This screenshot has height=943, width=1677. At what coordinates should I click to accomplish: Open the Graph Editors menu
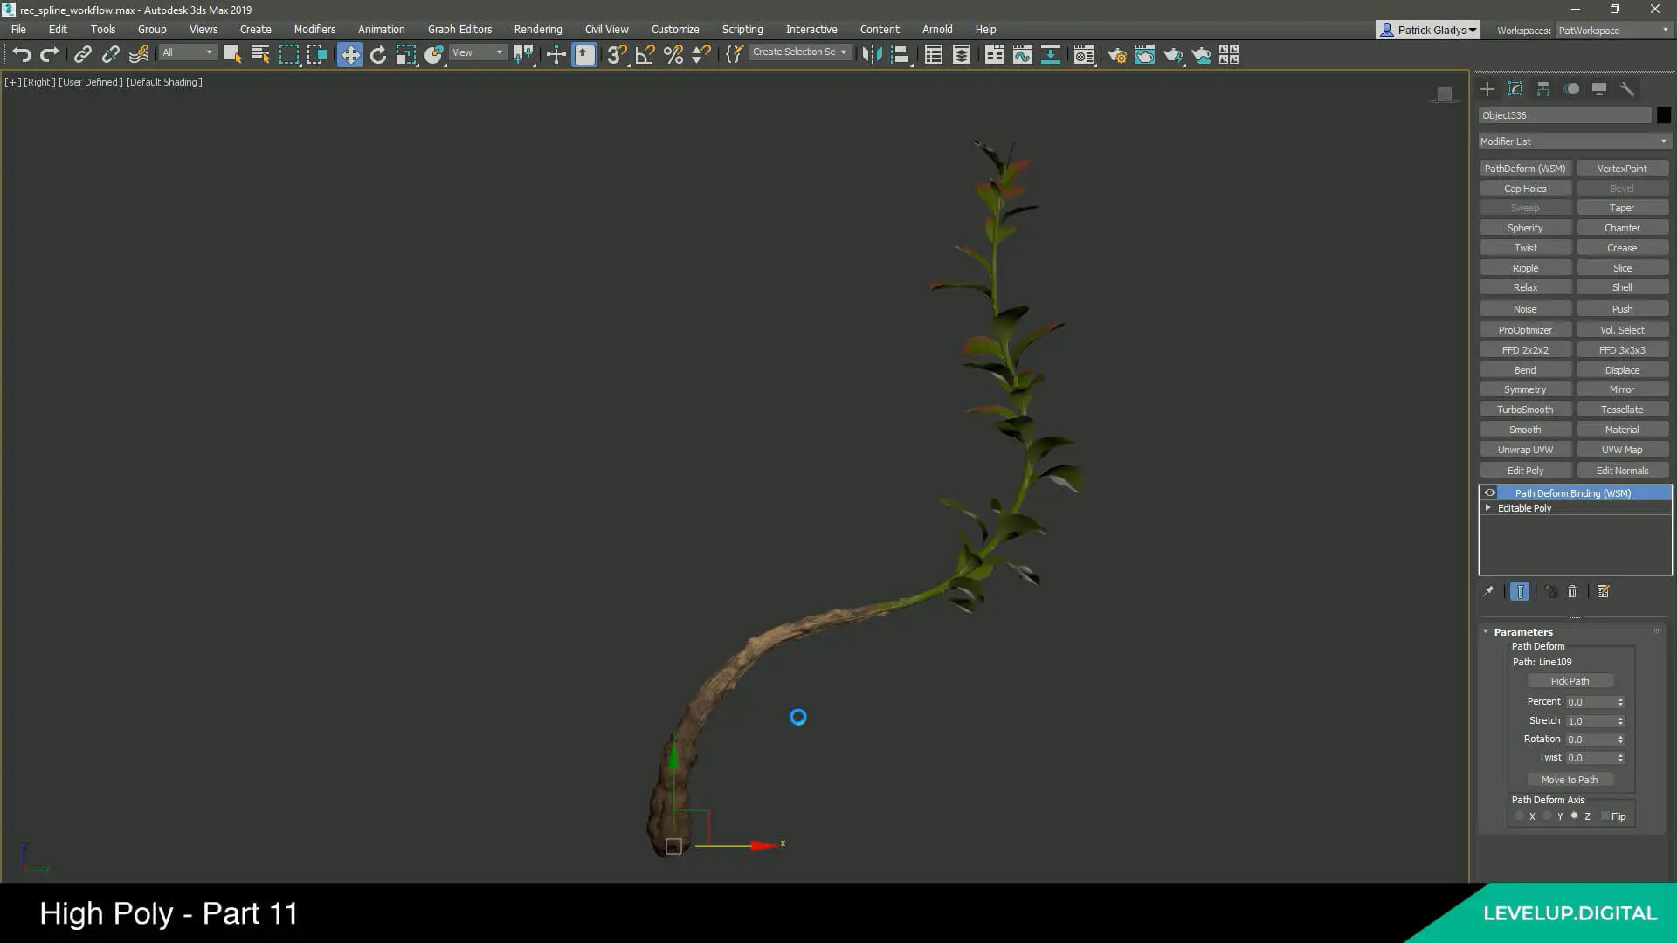[x=459, y=30]
